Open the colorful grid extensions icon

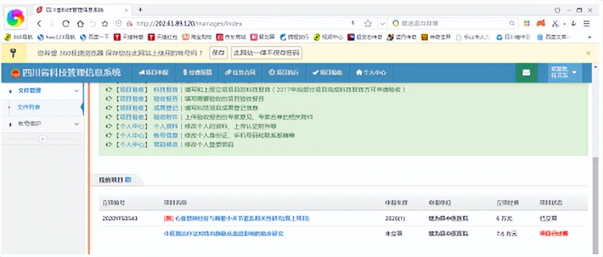tap(527, 24)
